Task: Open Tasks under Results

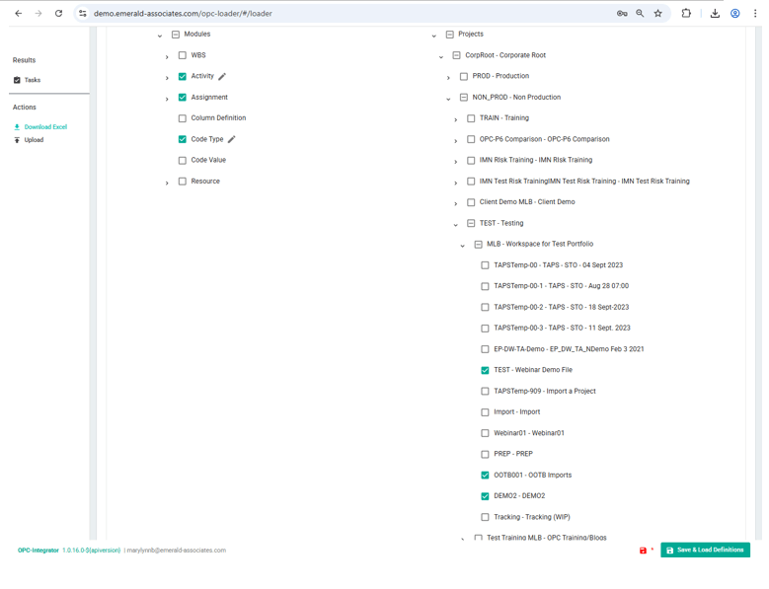Action: [33, 80]
